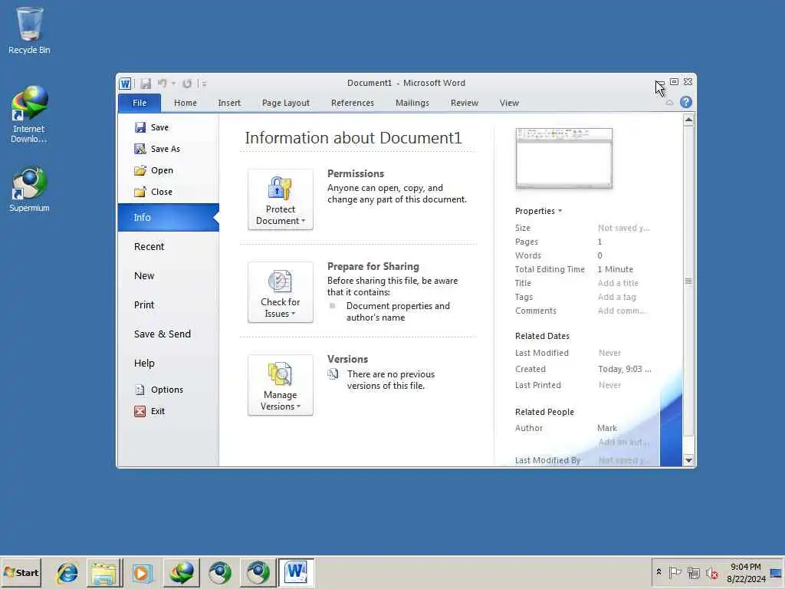Select Internet Download Manager desktop shortcut
Viewport: 785px width, 589px height.
click(29, 115)
